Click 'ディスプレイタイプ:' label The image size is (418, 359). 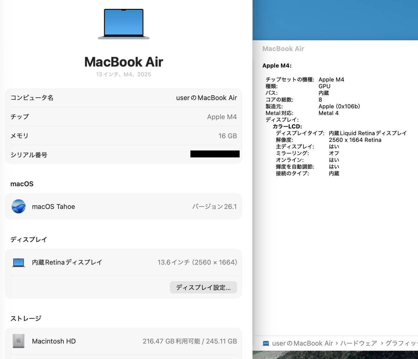[300, 133]
